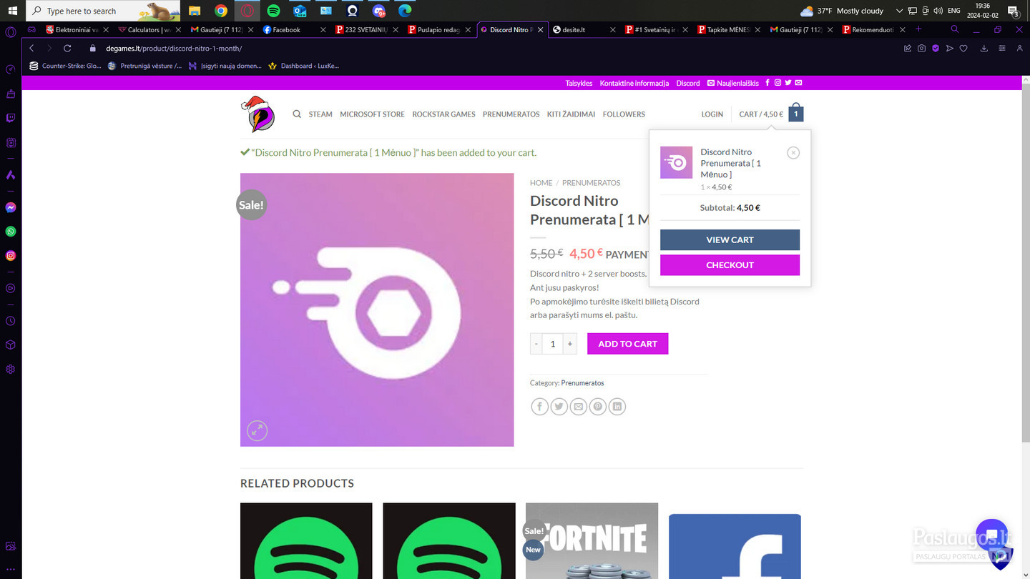
Task: Open Counter-Strike bookmark
Action: coord(65,66)
